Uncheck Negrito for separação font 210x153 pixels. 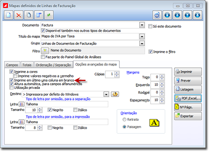50,110
